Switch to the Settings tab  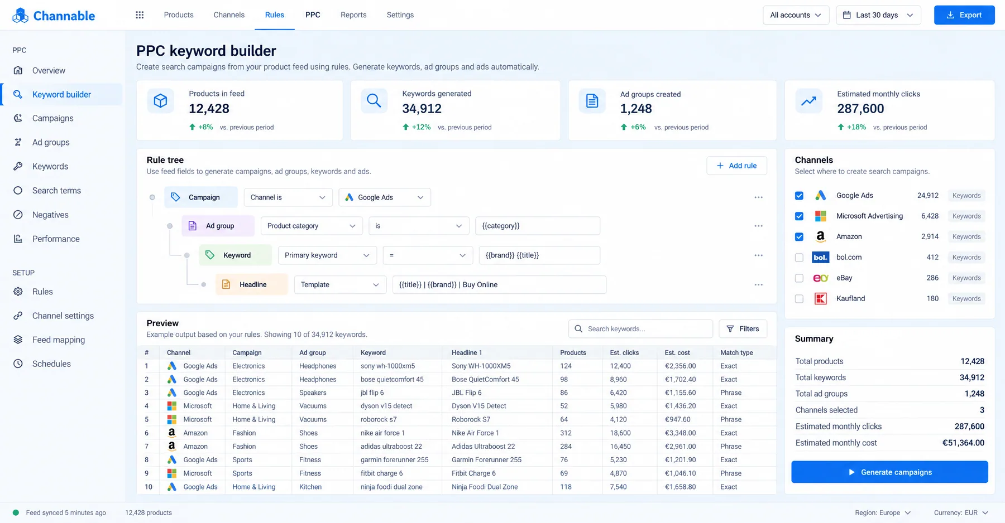coord(400,15)
